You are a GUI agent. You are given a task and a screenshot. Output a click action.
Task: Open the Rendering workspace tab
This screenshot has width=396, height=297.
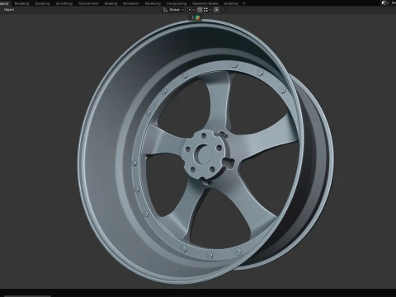point(153,3)
